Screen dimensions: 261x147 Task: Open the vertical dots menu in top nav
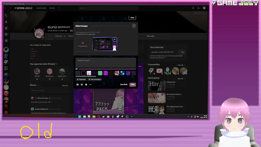coord(59,8)
